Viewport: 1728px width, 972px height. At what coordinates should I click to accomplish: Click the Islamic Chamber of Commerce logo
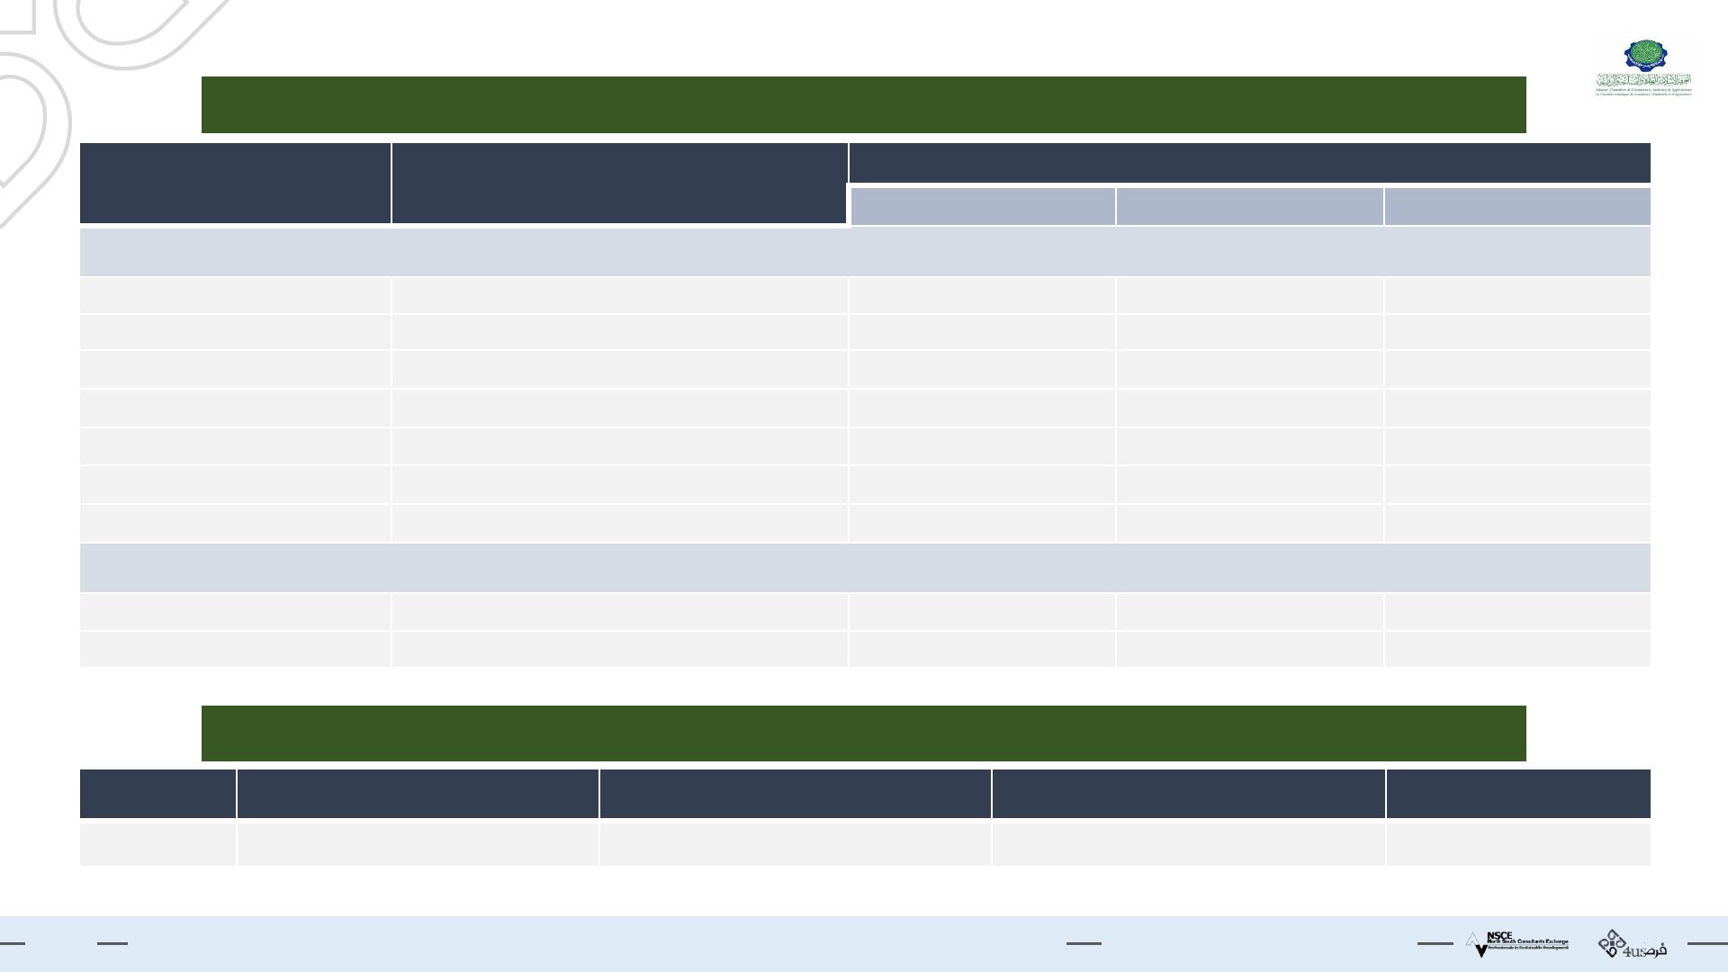[x=1643, y=67]
